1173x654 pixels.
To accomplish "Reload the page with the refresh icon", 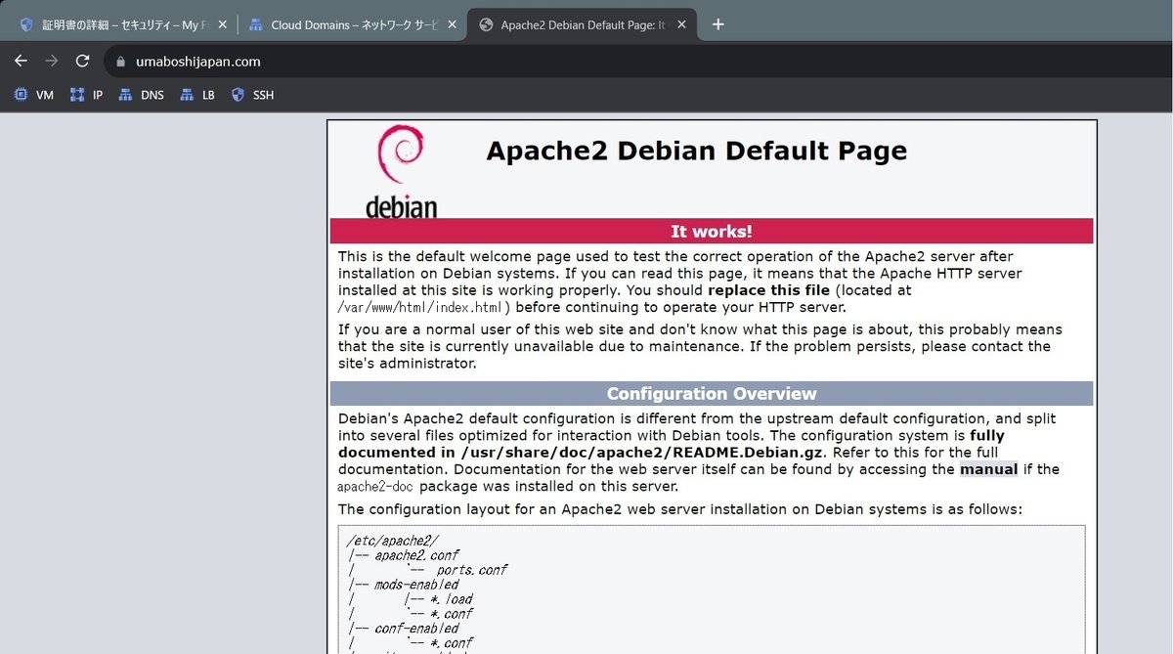I will click(x=83, y=61).
